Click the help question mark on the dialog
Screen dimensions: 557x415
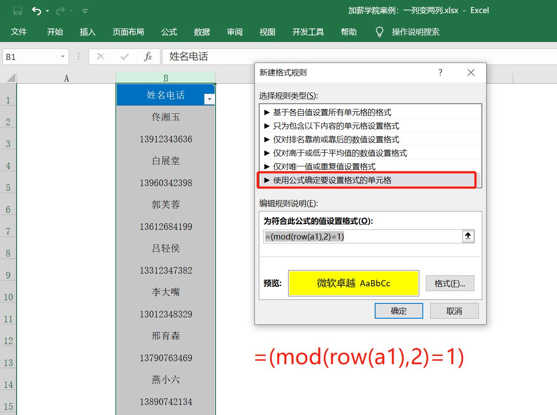(440, 73)
